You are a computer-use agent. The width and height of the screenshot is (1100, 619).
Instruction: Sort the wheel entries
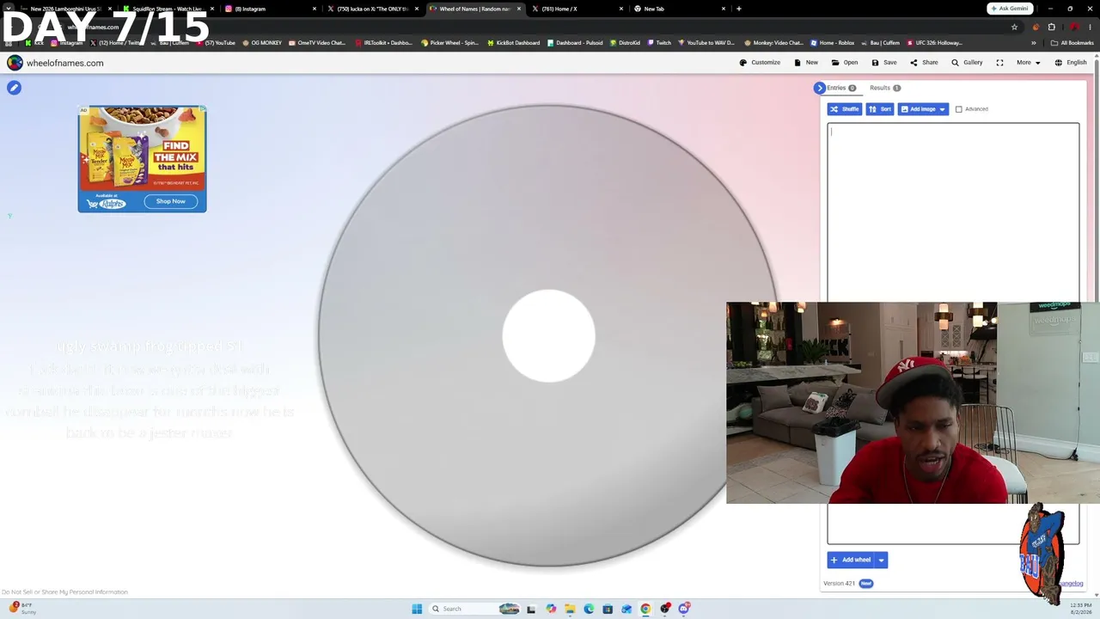[879, 109]
